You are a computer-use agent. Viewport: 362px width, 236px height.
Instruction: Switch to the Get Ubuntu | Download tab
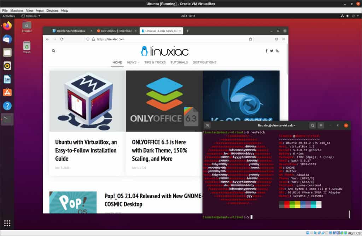coord(116,31)
